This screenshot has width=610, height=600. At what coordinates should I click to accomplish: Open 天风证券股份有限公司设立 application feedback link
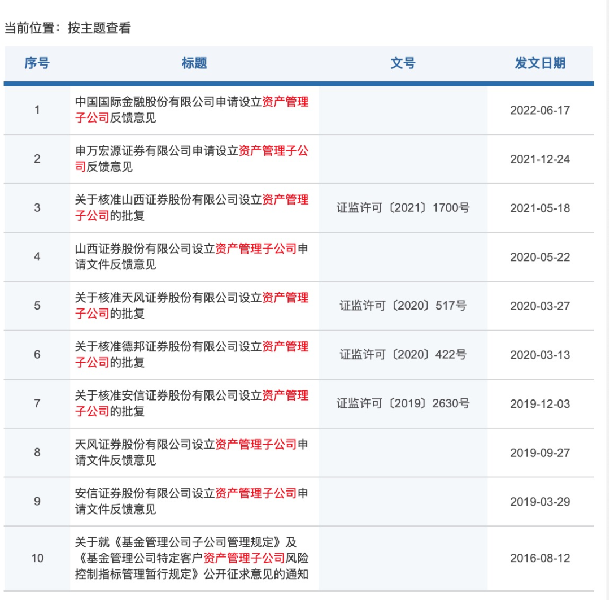click(x=191, y=453)
